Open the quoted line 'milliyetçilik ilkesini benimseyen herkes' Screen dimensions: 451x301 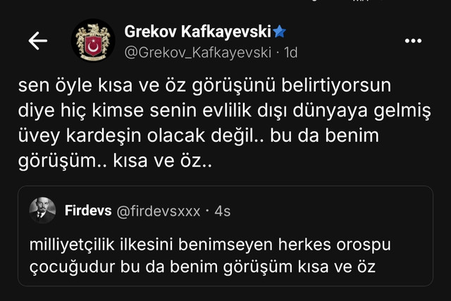point(210,245)
